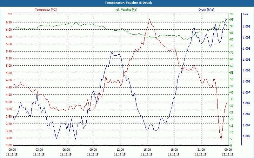Click the 85 humidity axis value

[x=232, y=33]
